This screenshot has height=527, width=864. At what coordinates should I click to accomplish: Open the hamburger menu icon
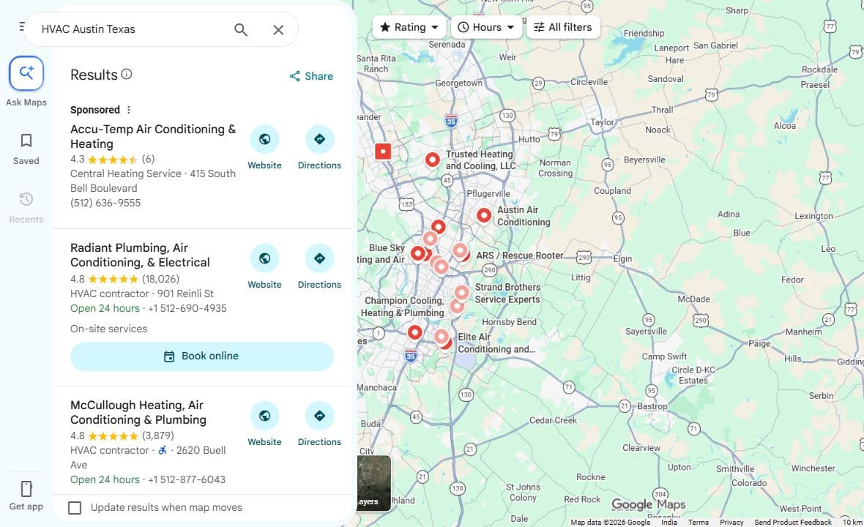pyautogui.click(x=22, y=26)
